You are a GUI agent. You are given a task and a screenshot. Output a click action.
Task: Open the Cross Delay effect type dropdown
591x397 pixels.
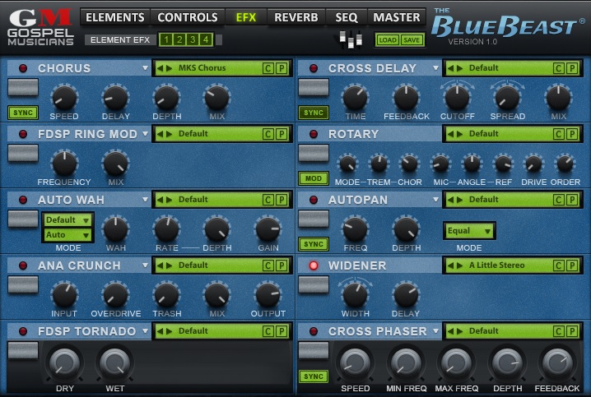coord(435,68)
